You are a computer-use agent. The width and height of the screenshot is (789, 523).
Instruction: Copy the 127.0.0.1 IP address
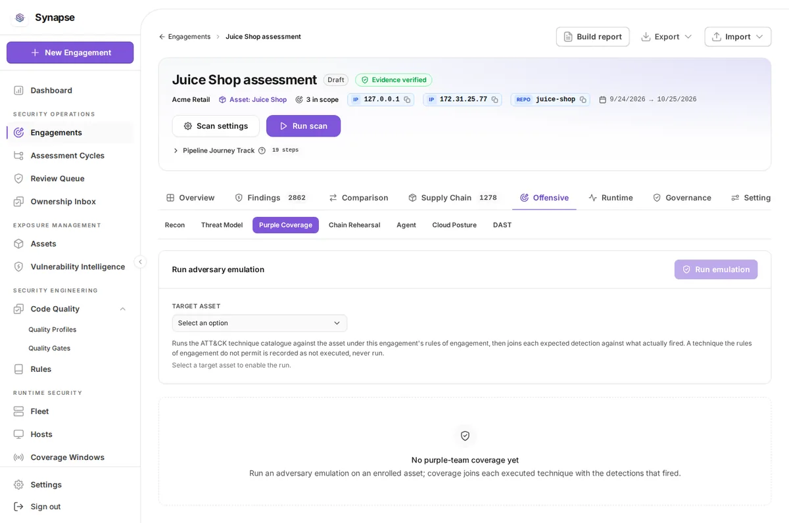tap(407, 99)
